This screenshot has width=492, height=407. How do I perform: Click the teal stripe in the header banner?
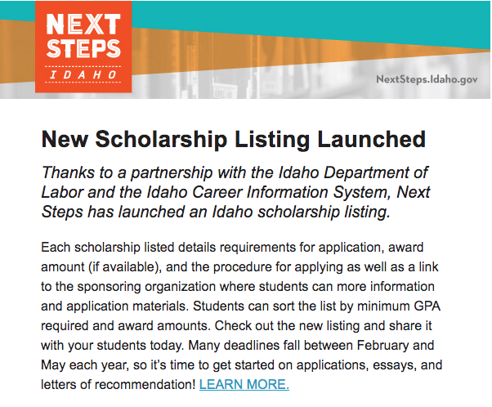pos(327,12)
